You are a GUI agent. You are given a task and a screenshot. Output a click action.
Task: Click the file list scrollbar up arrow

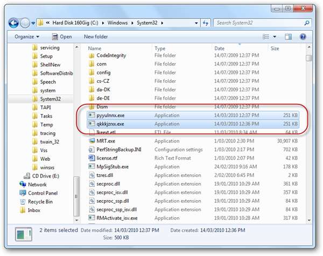[309, 47]
